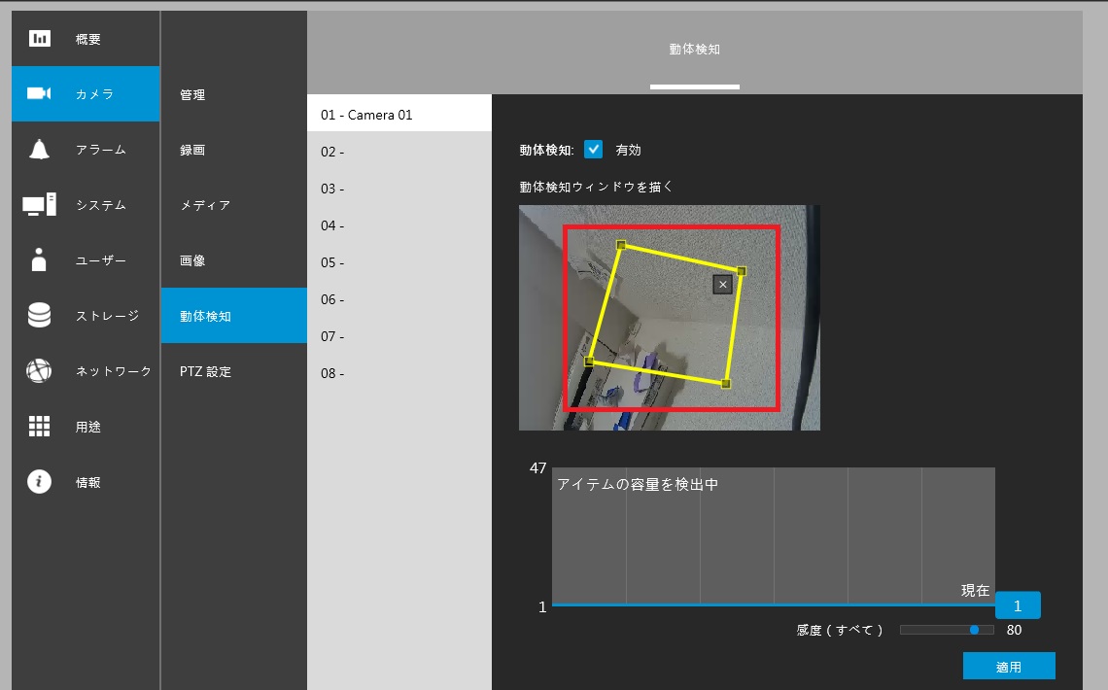Click the 有効 label text
Viewport: 1108px width, 690px height.
tap(628, 150)
